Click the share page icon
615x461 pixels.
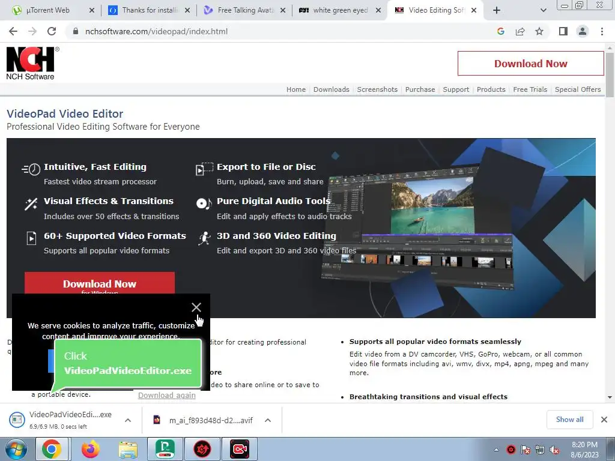[x=520, y=31]
